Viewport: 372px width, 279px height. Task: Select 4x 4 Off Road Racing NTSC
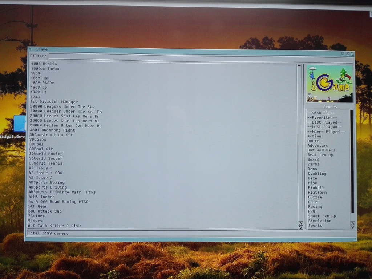pyautogui.click(x=58, y=202)
